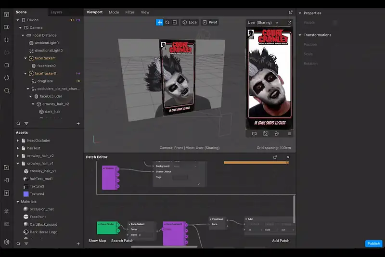Open settings gear in left sidebar

pyautogui.click(x=7, y=242)
